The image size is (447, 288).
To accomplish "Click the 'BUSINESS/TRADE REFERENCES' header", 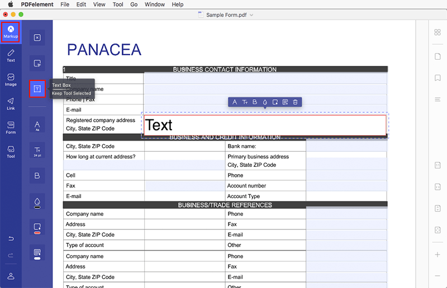I will click(x=225, y=205).
